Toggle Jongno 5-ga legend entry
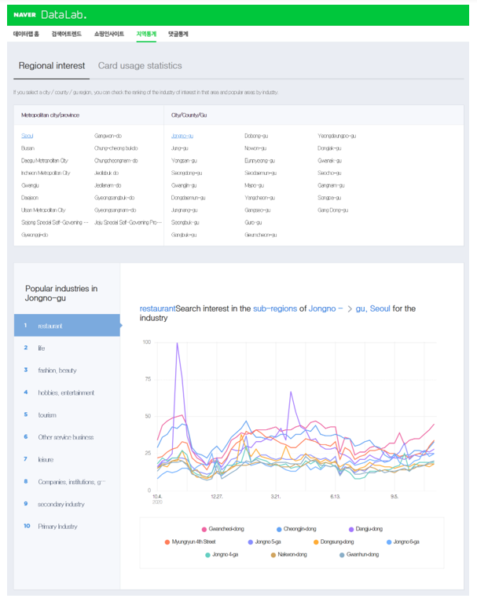Screen dimensions: 477x602 point(264,542)
